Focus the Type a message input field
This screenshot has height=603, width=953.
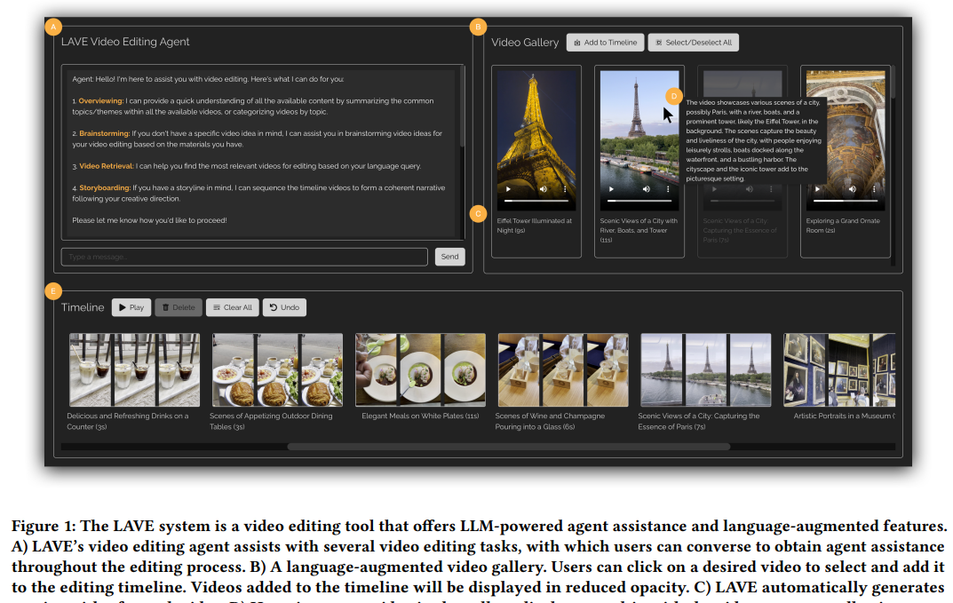[x=244, y=257]
